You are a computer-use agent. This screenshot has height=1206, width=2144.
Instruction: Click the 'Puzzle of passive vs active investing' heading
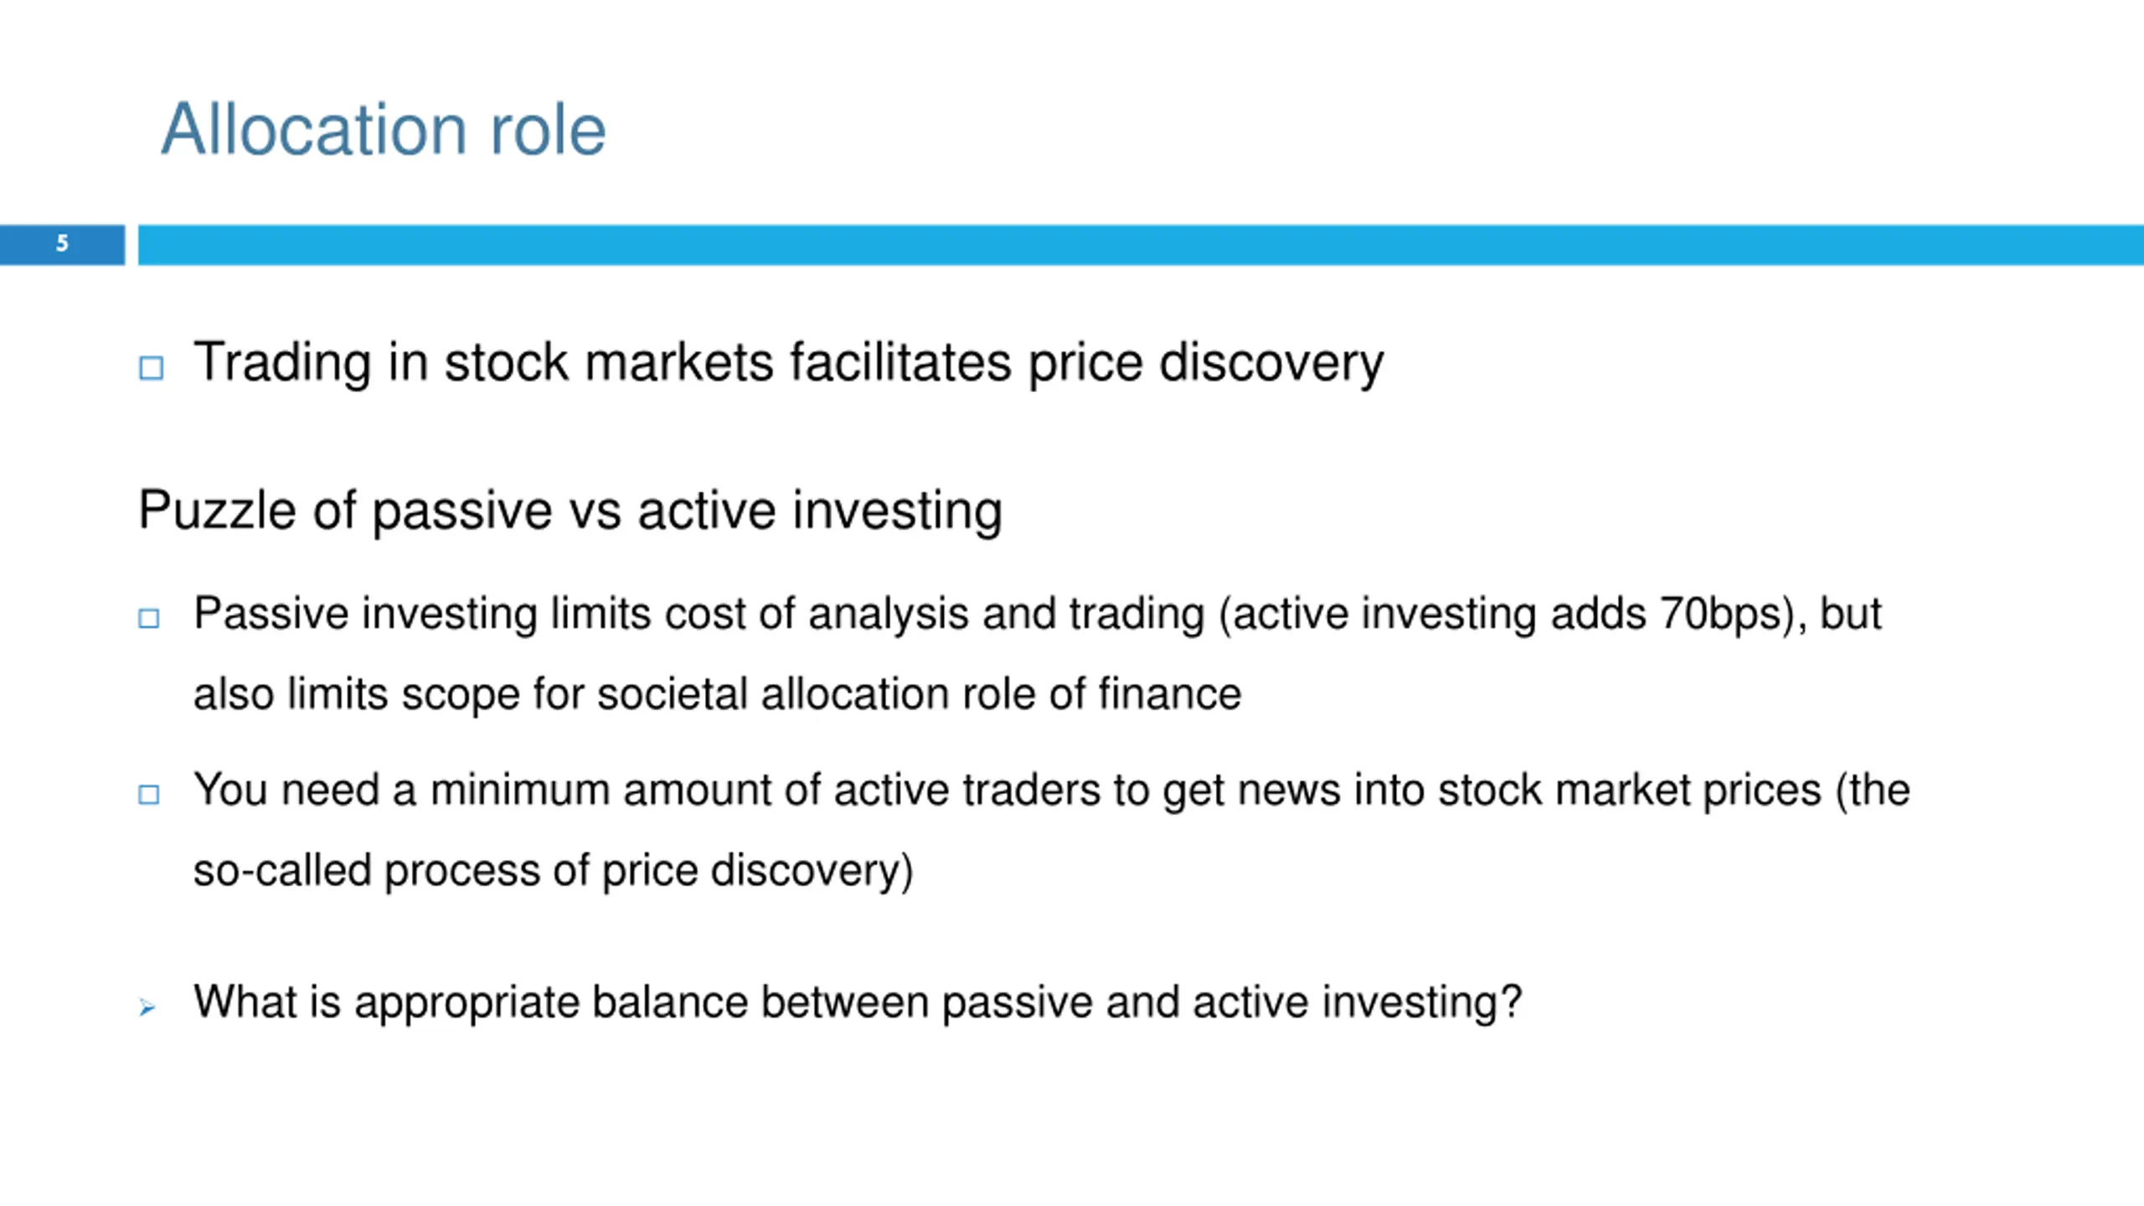point(570,511)
